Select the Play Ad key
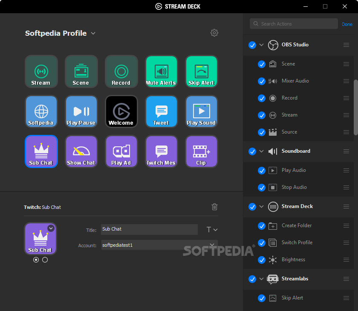 121,151
